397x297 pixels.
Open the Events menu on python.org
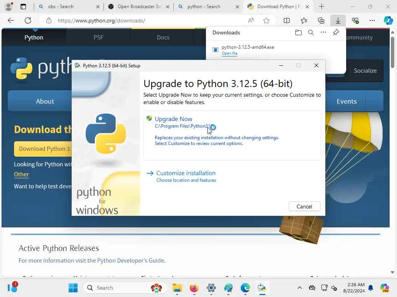347,101
